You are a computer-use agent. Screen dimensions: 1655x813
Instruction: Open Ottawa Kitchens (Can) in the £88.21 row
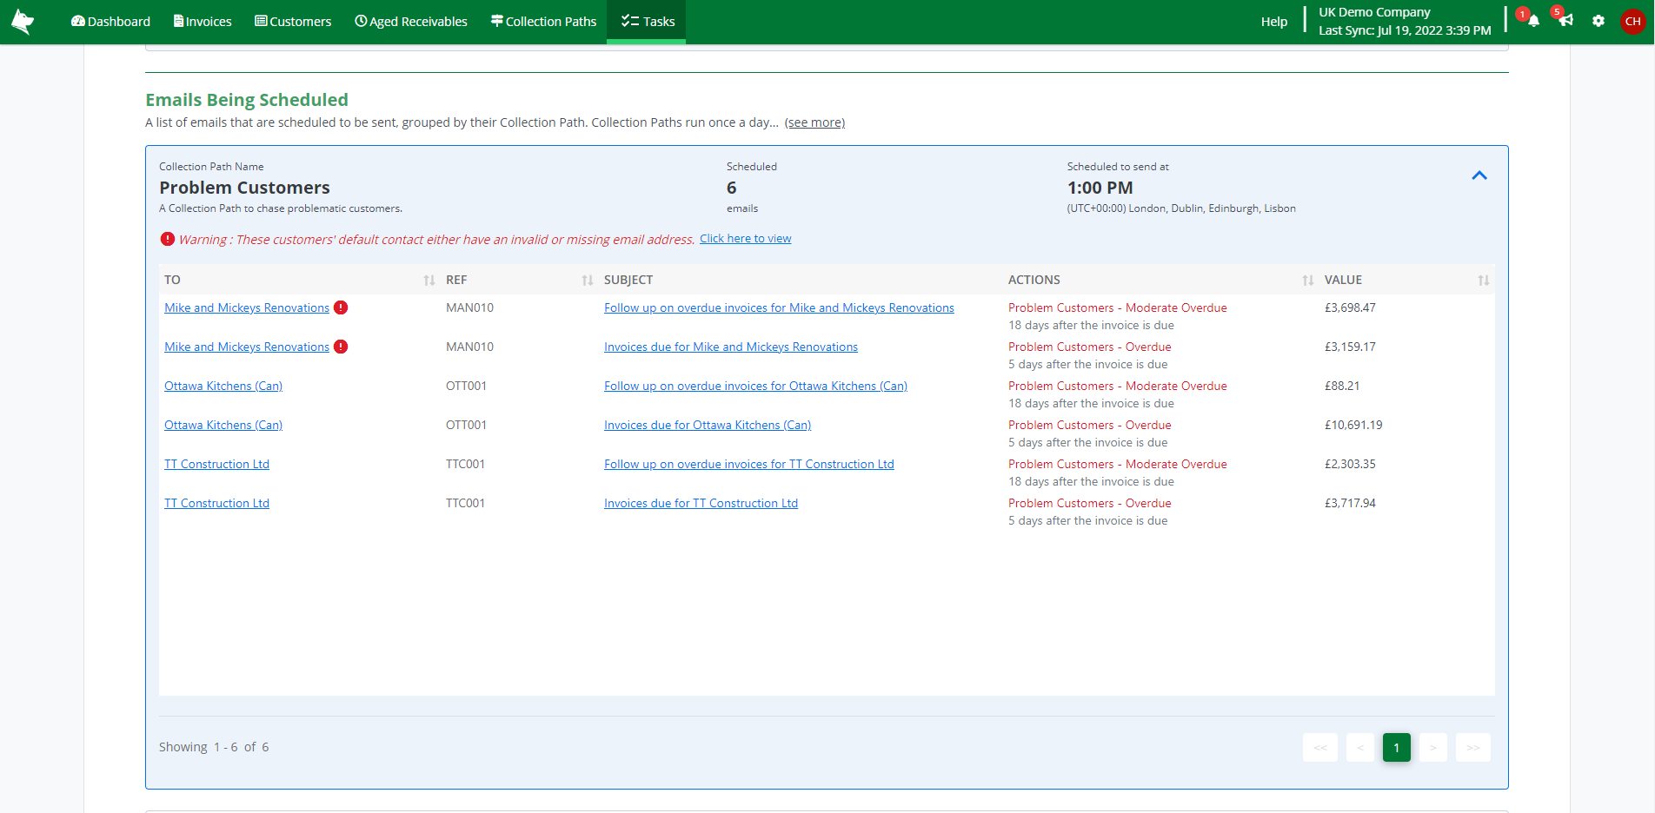(x=223, y=386)
